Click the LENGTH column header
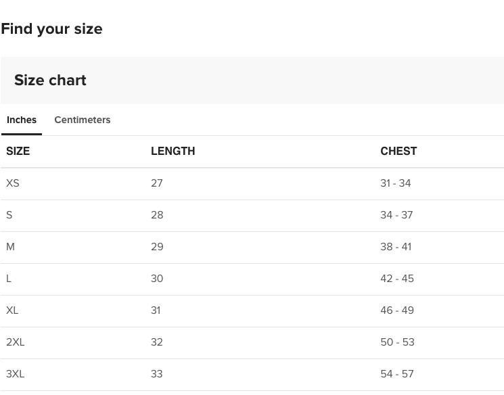This screenshot has width=504, height=395. tap(173, 152)
